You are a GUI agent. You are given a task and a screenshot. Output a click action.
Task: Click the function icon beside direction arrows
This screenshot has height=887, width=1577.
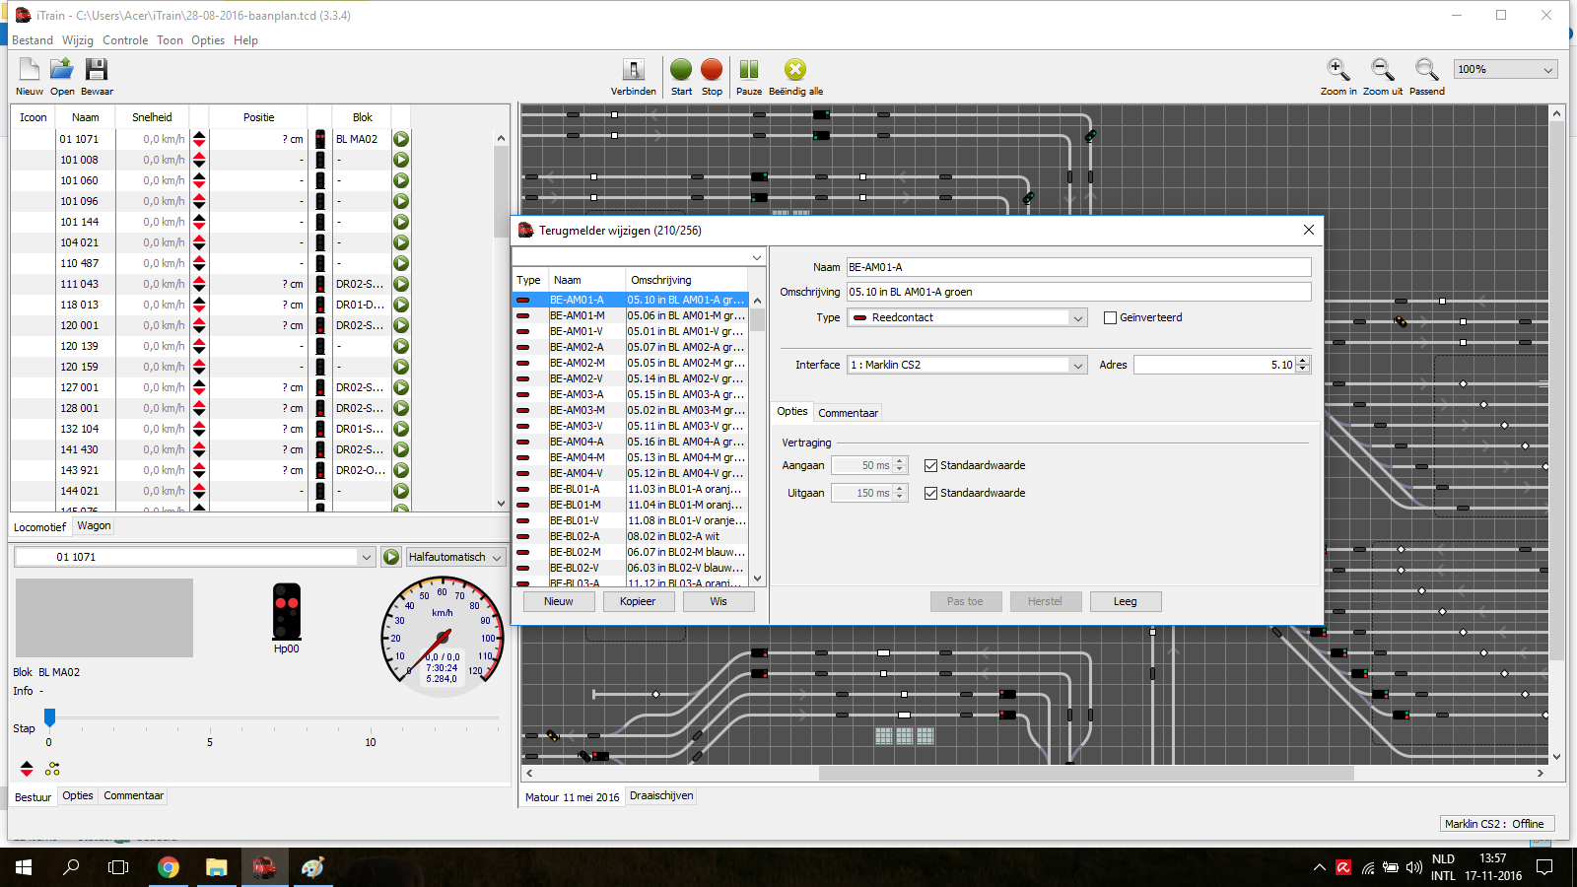tap(52, 769)
